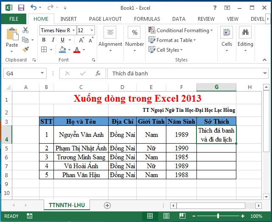Undo the last action

34,8
